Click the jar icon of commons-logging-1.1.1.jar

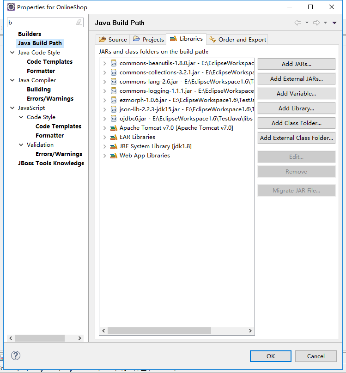(x=114, y=91)
